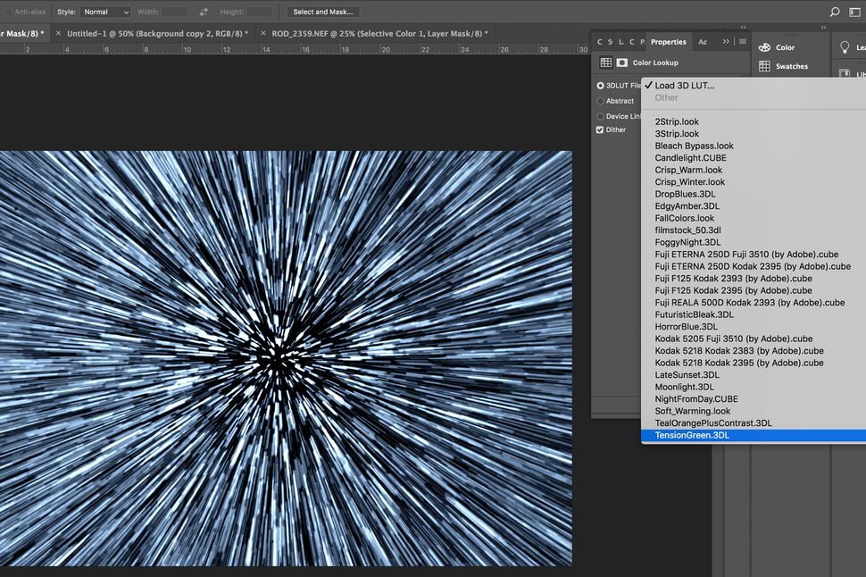Click the swap width and height arrows icon
The height and width of the screenshot is (577, 866).
pos(203,12)
